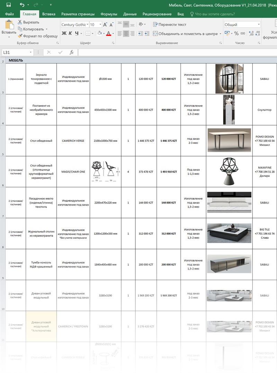Screen dimensions: 277x373
Task: Open the font size 10 dropdown
Action: pyautogui.click(x=100, y=25)
